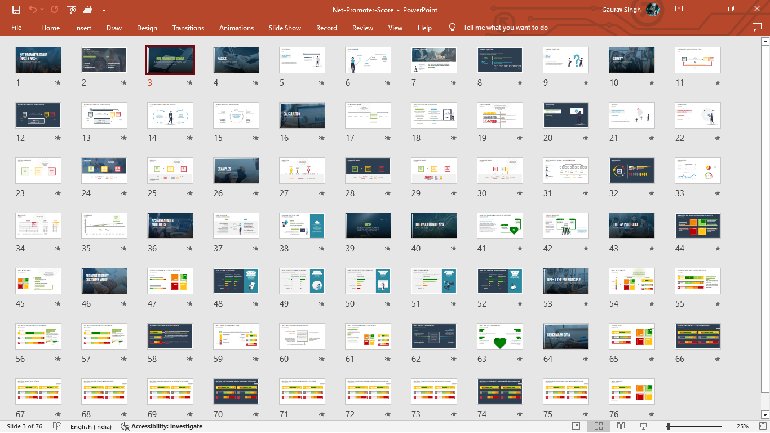
Task: Select the Draw tab
Action: coord(114,28)
